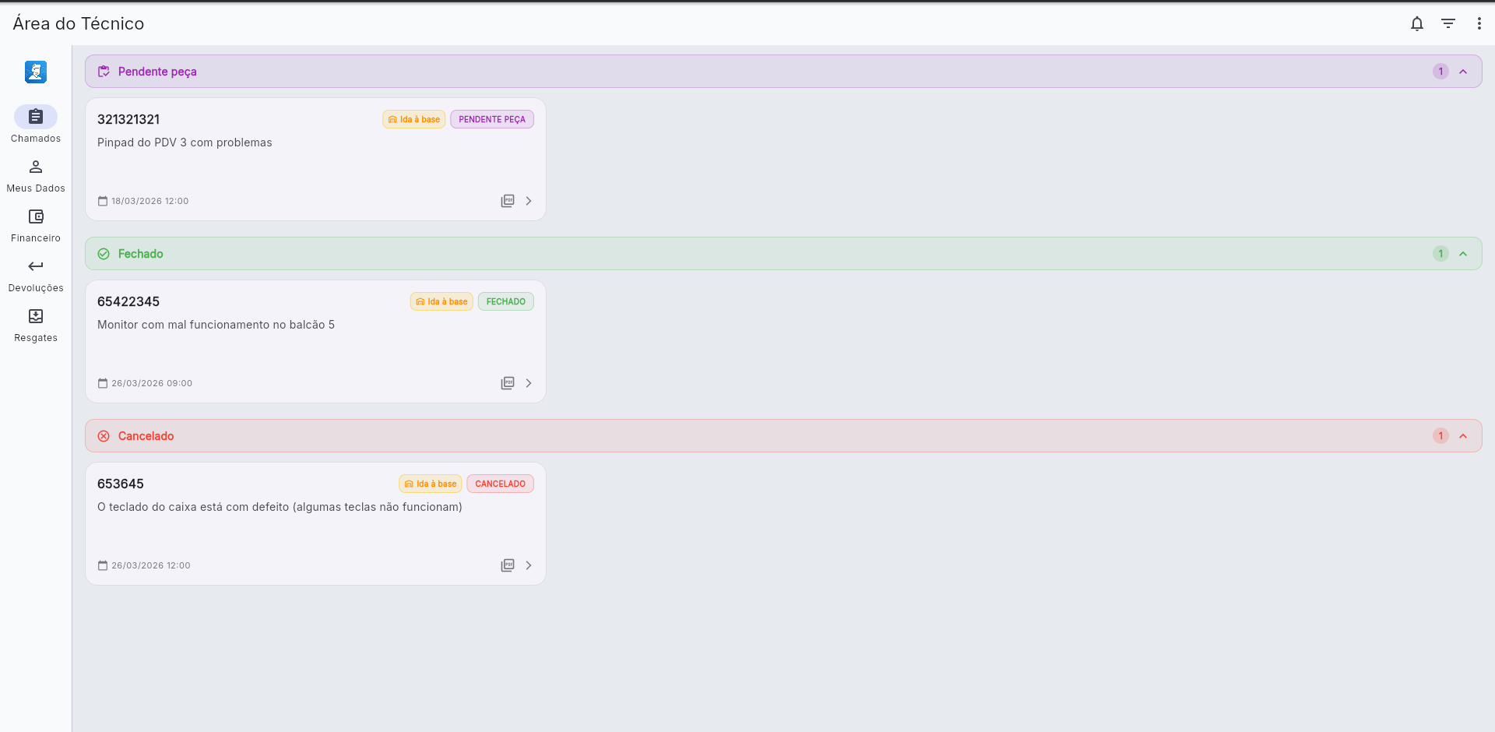Image resolution: width=1495 pixels, height=732 pixels.
Task: Collapse the Pendente peça section
Action: 1463,72
